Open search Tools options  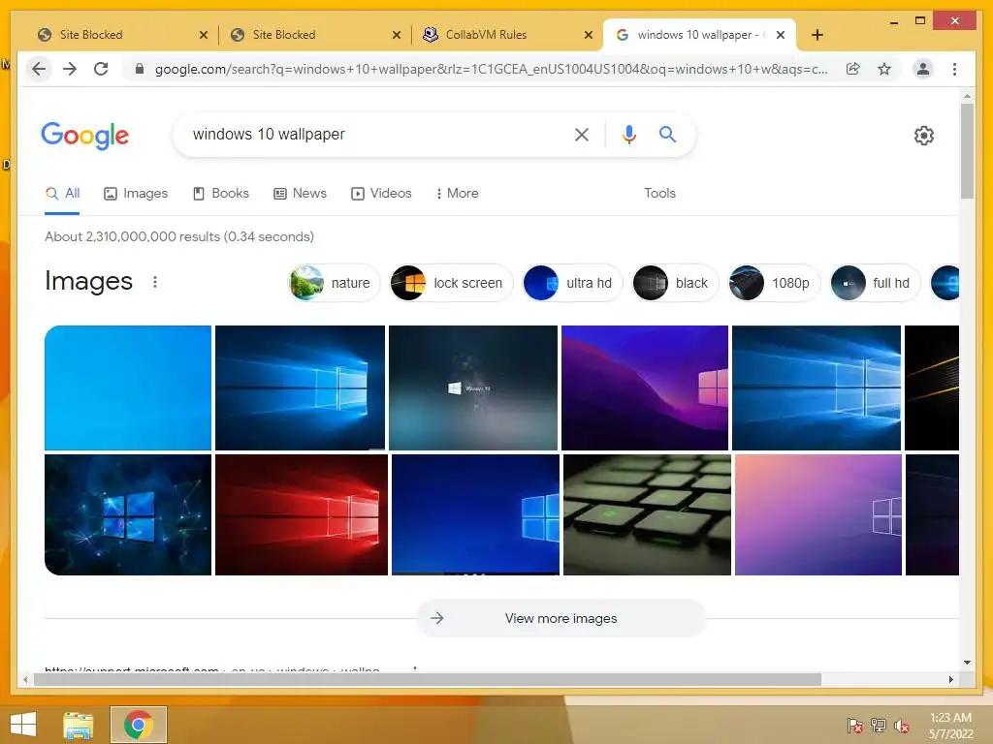tap(659, 194)
